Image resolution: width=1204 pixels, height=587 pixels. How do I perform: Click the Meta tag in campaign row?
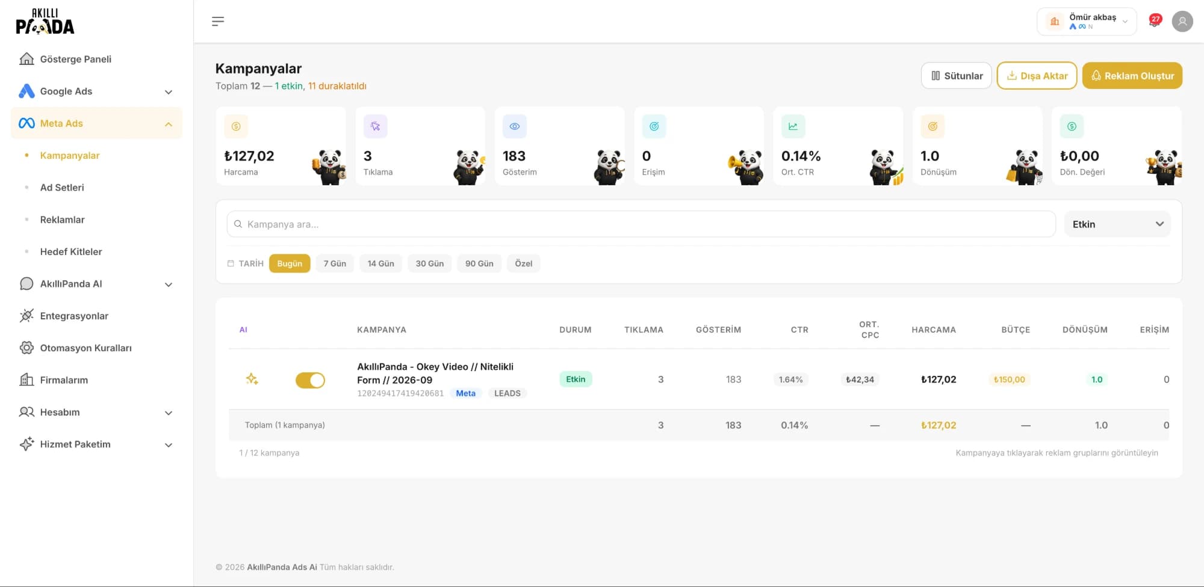[466, 393]
